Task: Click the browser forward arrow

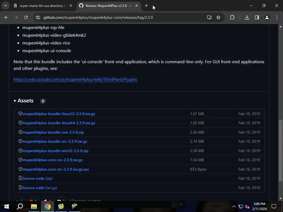Action: [16, 17]
